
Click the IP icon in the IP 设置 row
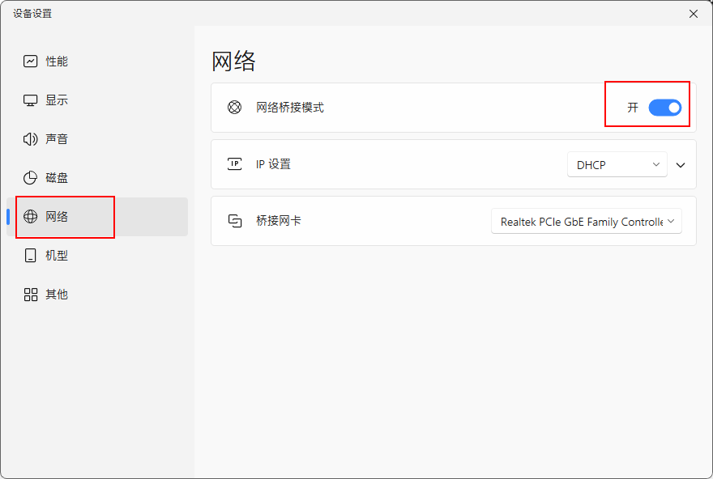pyautogui.click(x=234, y=164)
